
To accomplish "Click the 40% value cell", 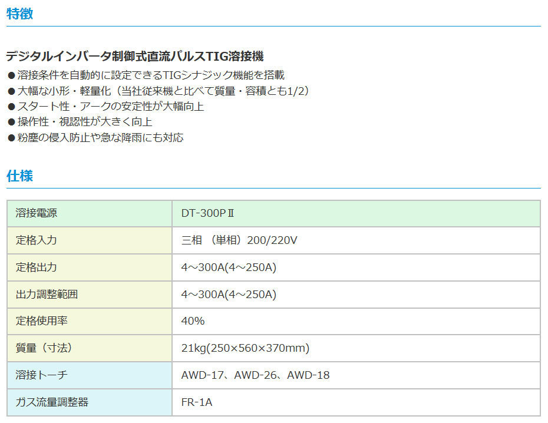I will tap(356, 321).
